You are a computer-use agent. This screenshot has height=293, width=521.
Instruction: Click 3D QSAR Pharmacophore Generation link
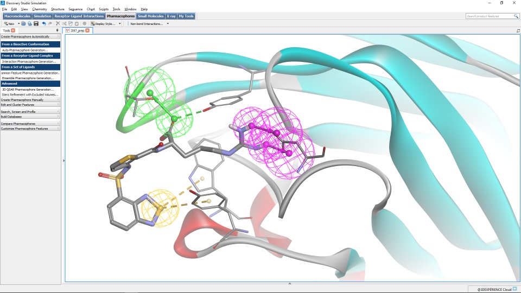pyautogui.click(x=28, y=90)
